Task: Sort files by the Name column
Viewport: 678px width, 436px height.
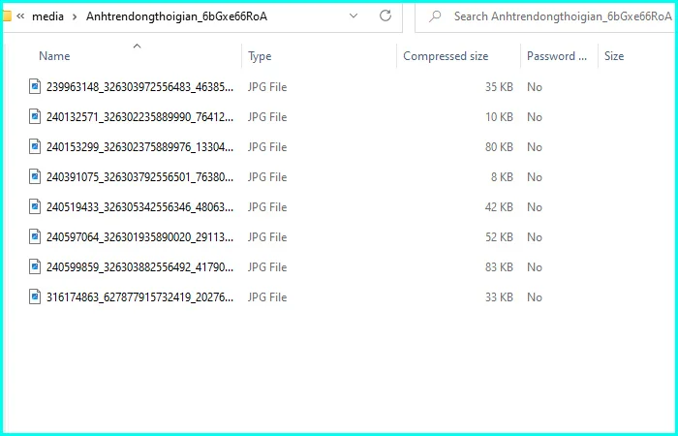Action: point(54,56)
